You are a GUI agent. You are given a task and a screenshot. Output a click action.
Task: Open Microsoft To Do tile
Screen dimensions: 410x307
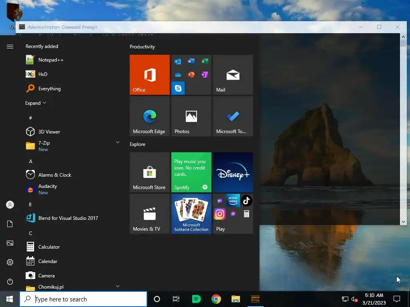tap(233, 116)
